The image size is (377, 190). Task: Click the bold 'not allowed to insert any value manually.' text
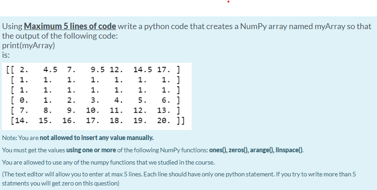pyautogui.click(x=97, y=138)
